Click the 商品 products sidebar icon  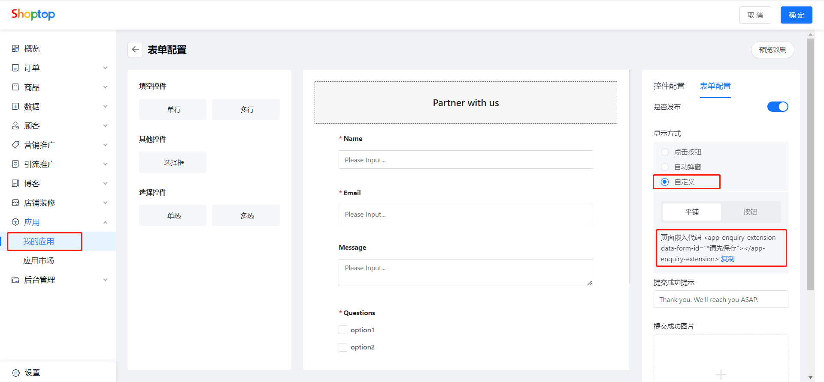15,87
